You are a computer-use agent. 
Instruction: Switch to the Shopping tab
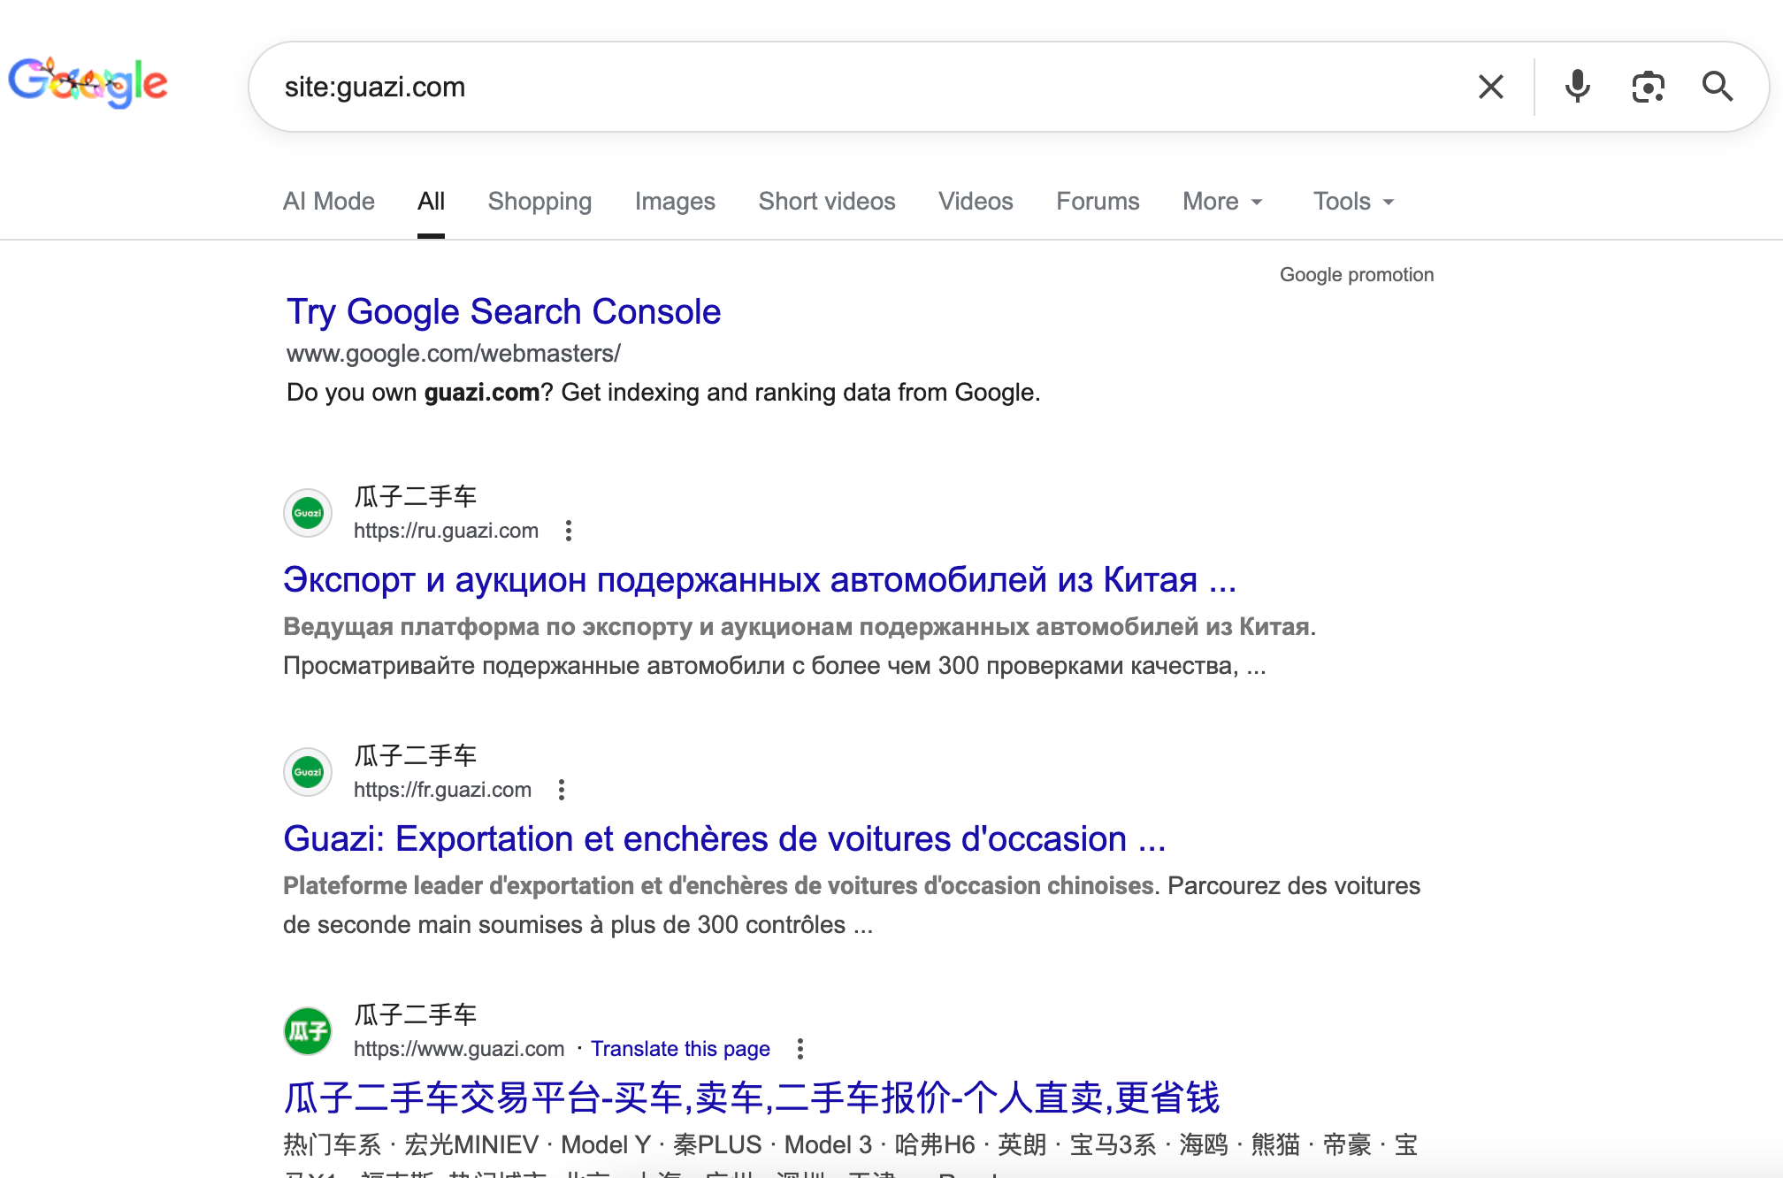[539, 202]
